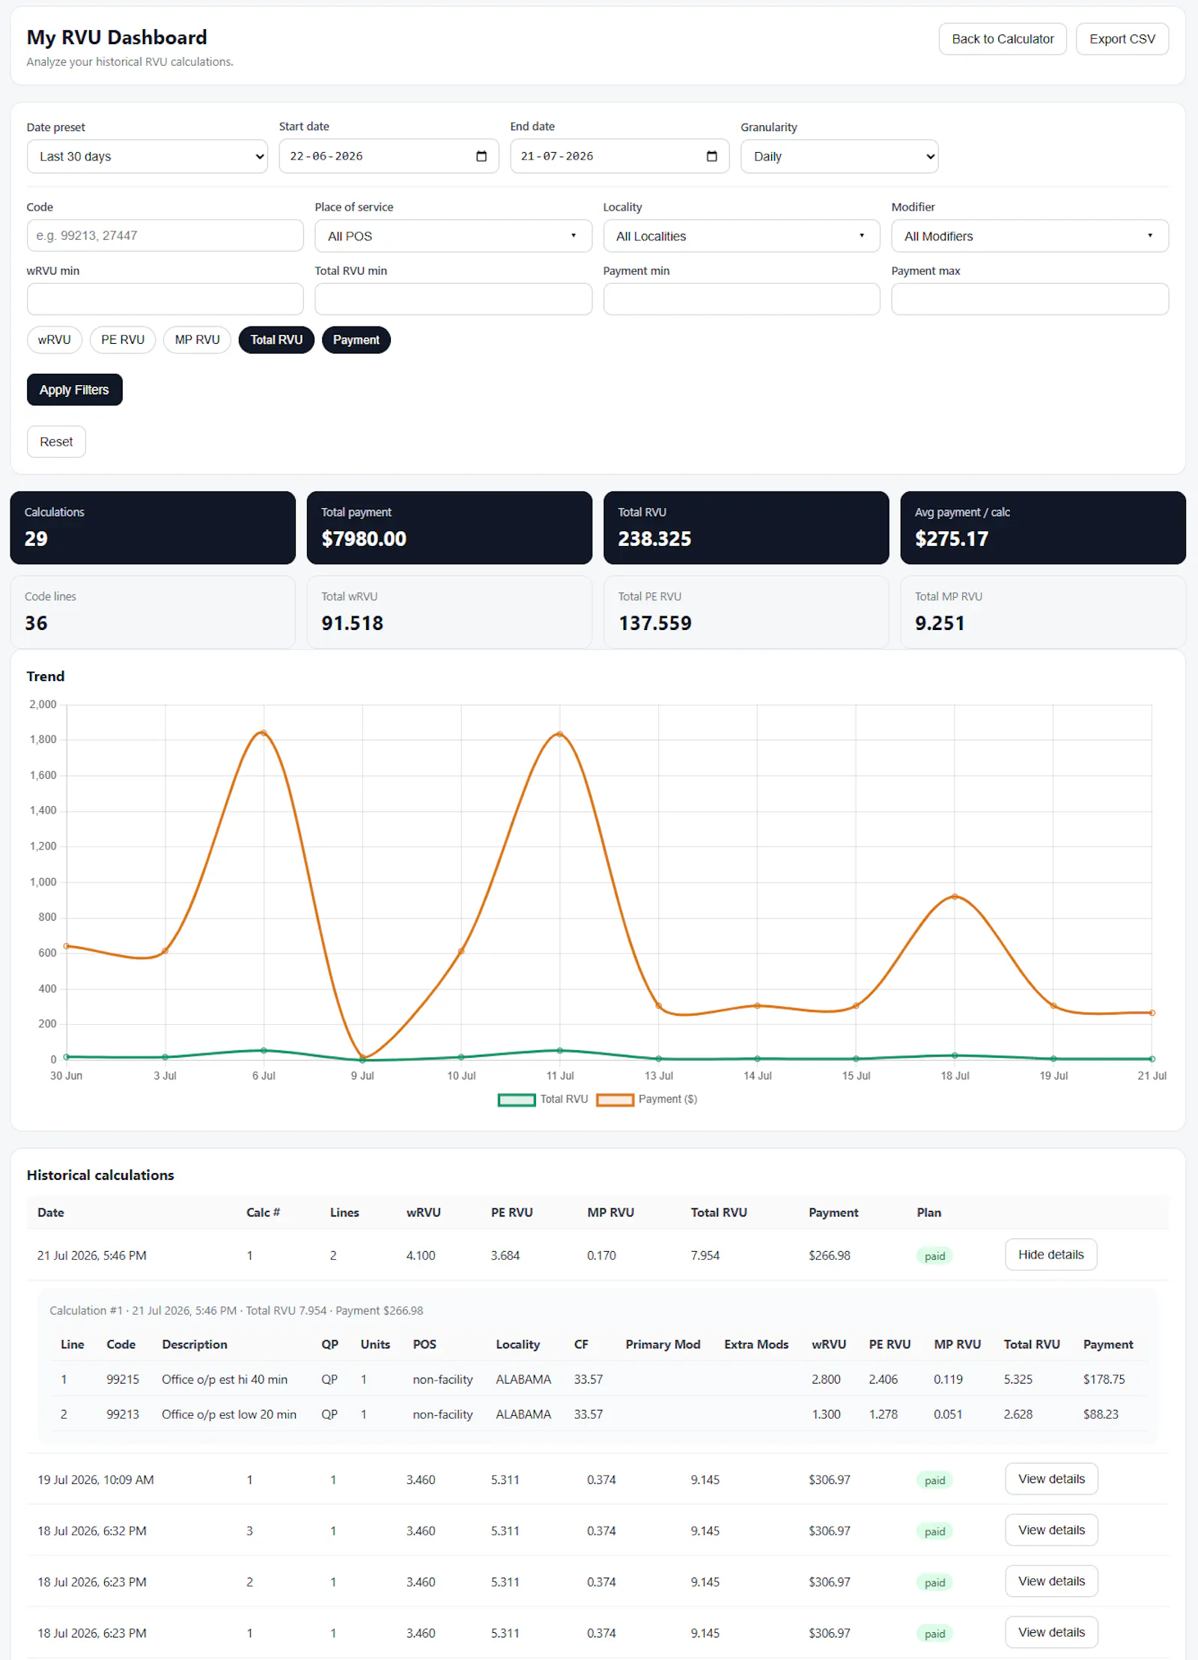Toggle Total RVU legend swatch in chart
The height and width of the screenshot is (1660, 1198).
pos(517,1100)
